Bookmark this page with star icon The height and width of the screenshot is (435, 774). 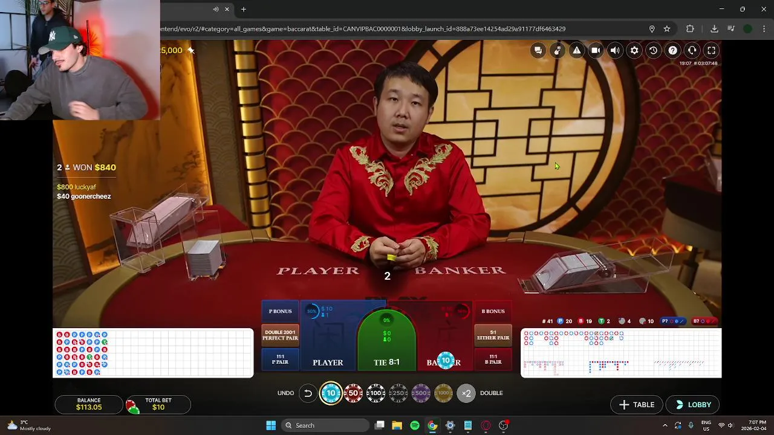click(667, 29)
